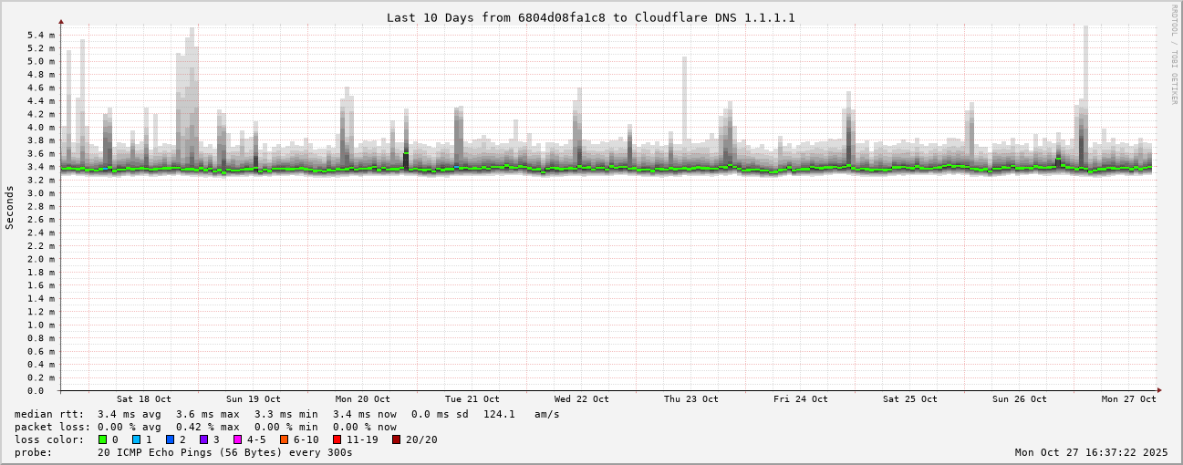Screen dimensions: 1183x465
Task: Click the Sat 18 Oct date label
Action: tap(143, 399)
